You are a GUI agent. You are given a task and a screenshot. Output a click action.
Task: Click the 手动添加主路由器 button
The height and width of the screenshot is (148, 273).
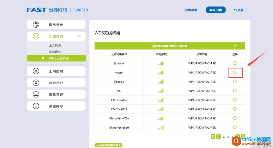click(108, 145)
